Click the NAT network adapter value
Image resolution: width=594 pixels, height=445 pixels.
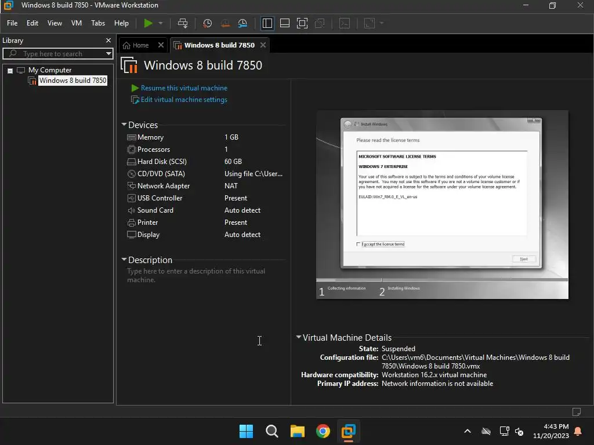231,186
